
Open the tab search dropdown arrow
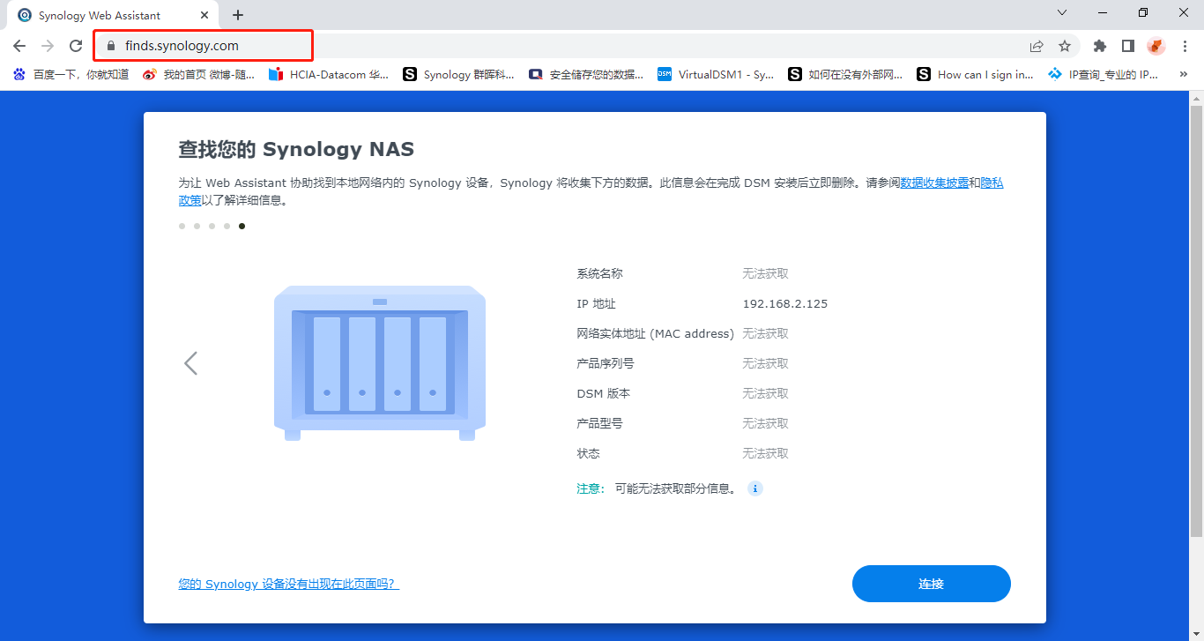[x=1062, y=13]
